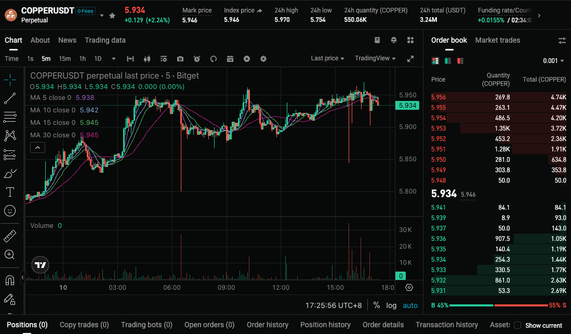The height and width of the screenshot is (334, 571).
Task: Switch order book to sell orders only view
Action: tap(460, 60)
